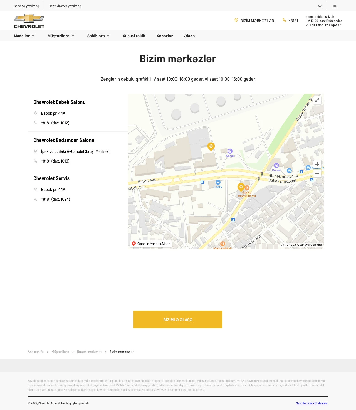Click the location pin icon in Chevrolet Badamdar Salonu

tap(36, 151)
